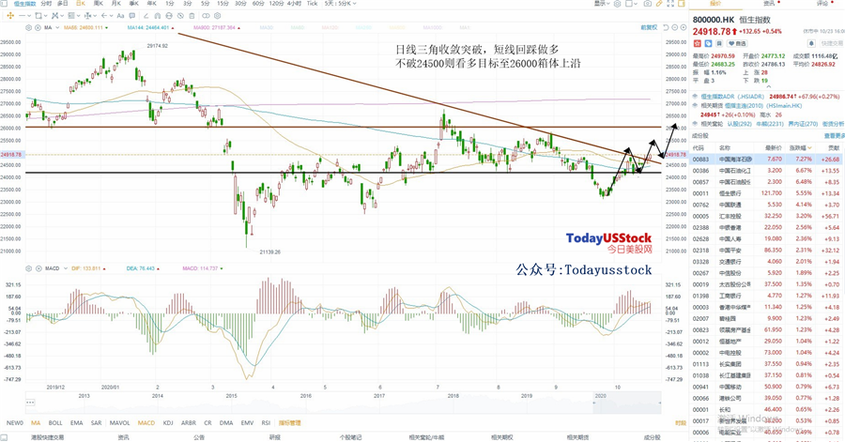Toggle the KDJ sub-indicator
845x442 pixels.
[168, 423]
